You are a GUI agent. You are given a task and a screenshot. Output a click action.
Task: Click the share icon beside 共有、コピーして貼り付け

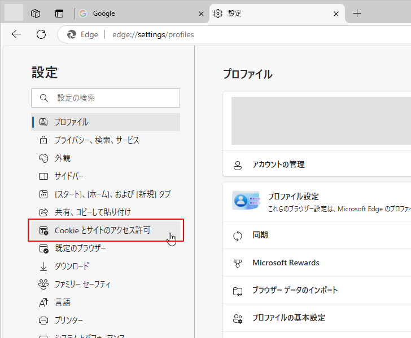click(43, 212)
